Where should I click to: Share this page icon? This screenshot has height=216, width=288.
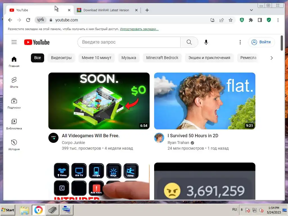pos(222,20)
